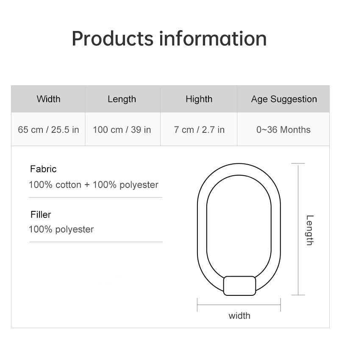Click the Products information heading
This screenshot has height=345, width=339.
[x=169, y=39]
